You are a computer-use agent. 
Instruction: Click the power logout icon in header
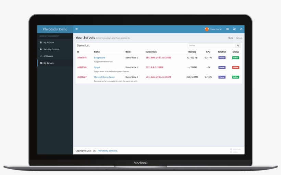coord(241,29)
